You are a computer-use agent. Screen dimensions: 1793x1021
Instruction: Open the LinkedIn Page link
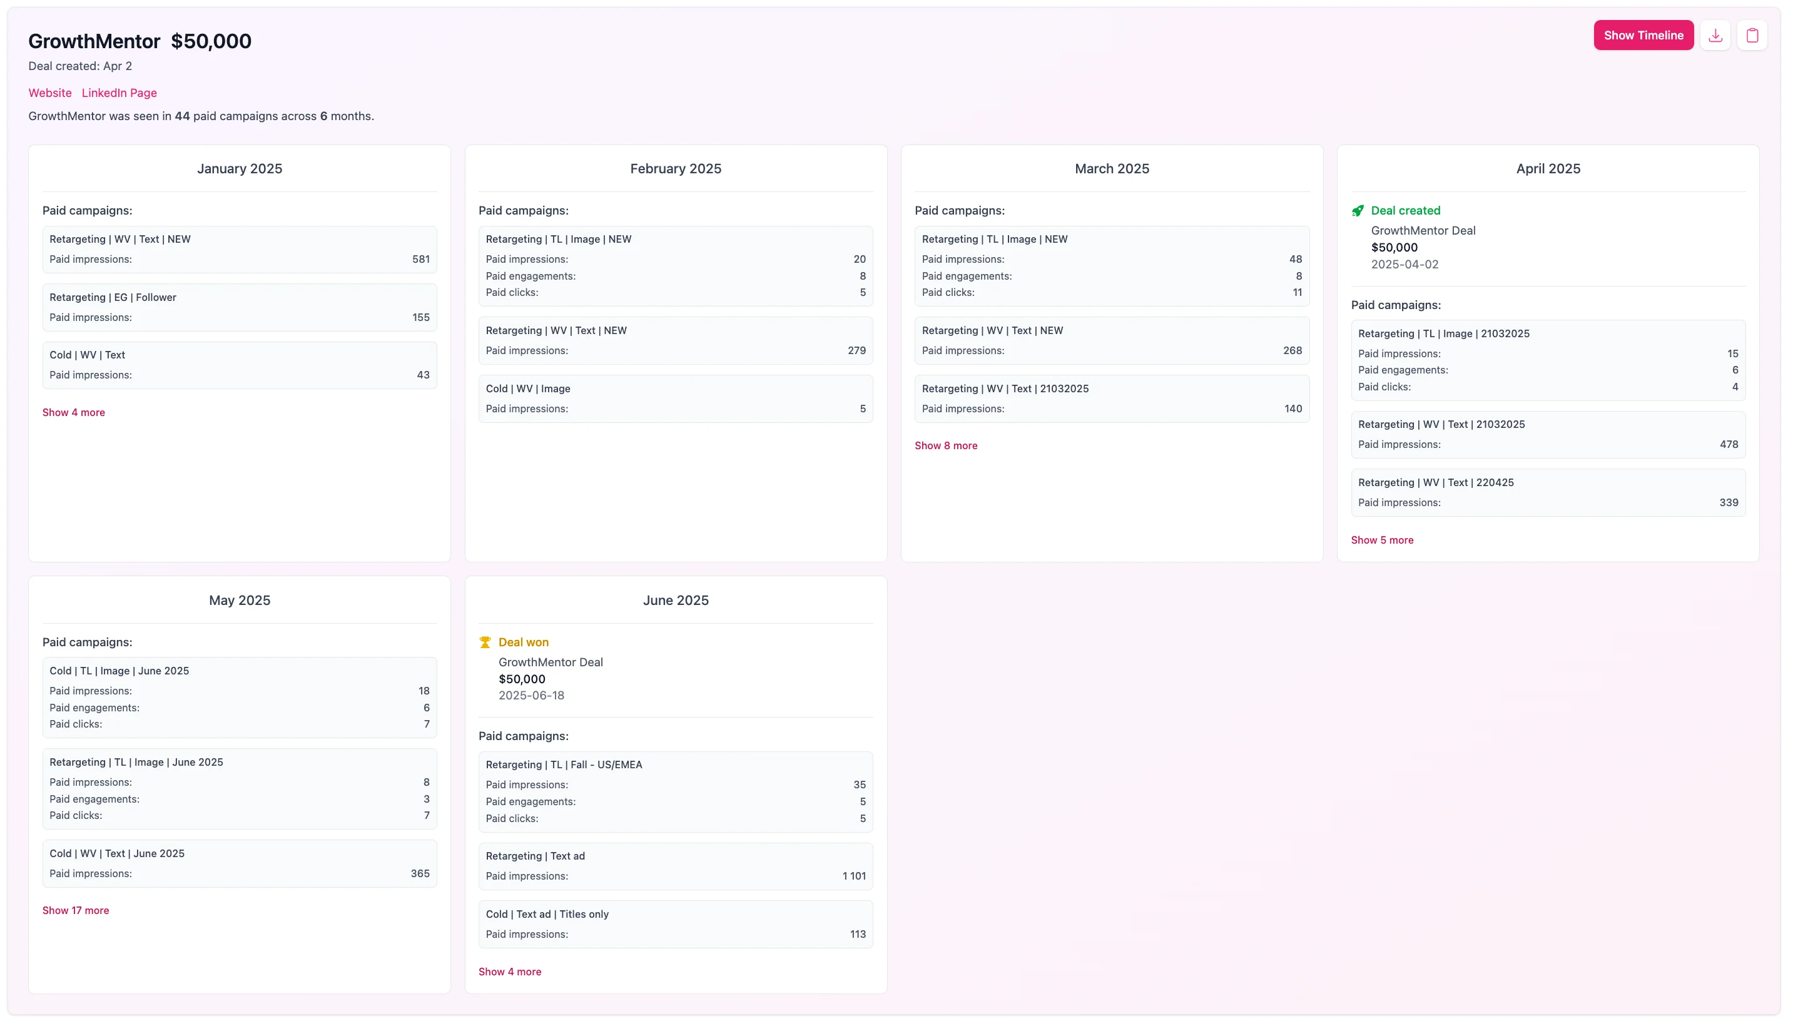click(118, 93)
